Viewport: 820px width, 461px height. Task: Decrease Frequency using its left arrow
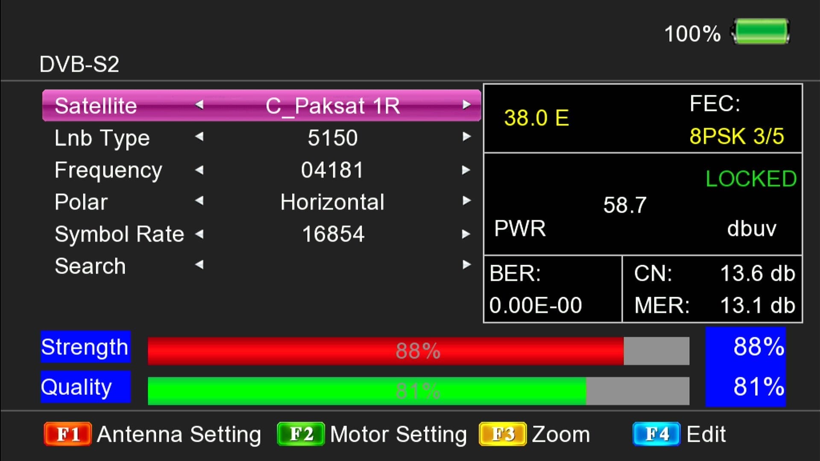click(199, 170)
